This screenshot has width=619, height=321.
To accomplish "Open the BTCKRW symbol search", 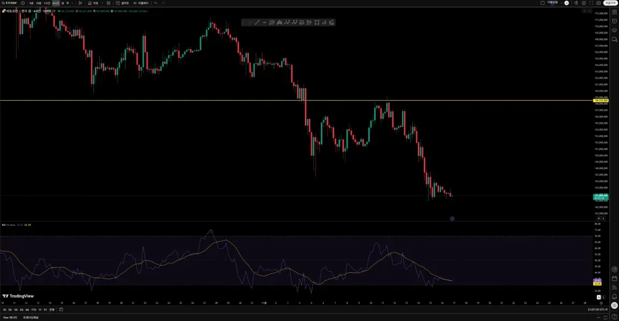I will pyautogui.click(x=10, y=3).
